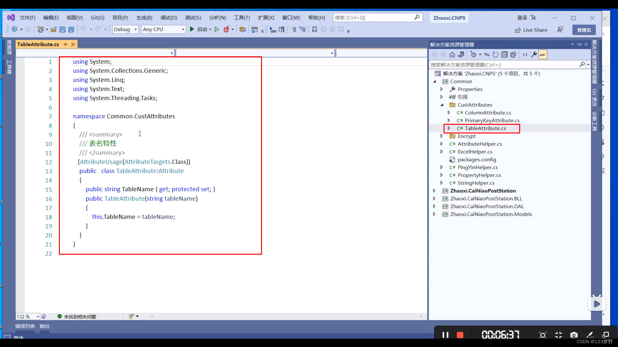Open the 编辑(E) menu
The height and width of the screenshot is (347, 618).
[x=51, y=18]
